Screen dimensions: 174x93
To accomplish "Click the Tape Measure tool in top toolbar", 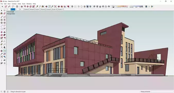I will pos(37,6).
